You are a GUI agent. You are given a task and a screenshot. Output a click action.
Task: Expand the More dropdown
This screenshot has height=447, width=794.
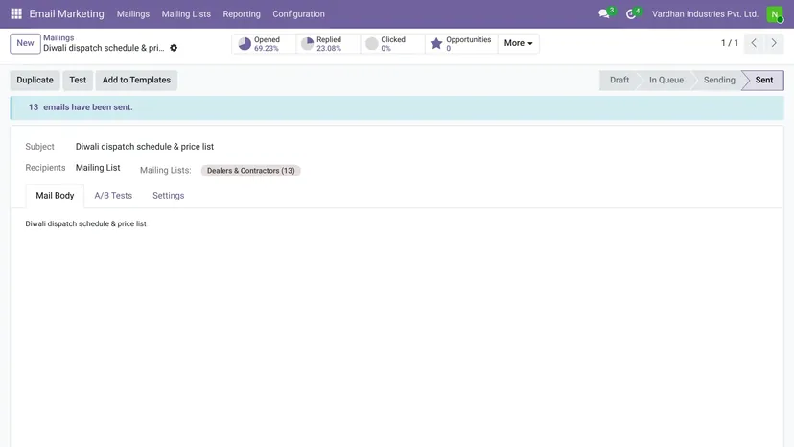(x=518, y=43)
